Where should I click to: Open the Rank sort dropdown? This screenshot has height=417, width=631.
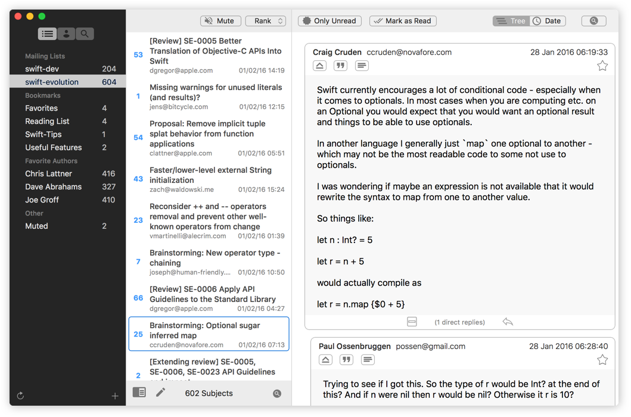266,21
